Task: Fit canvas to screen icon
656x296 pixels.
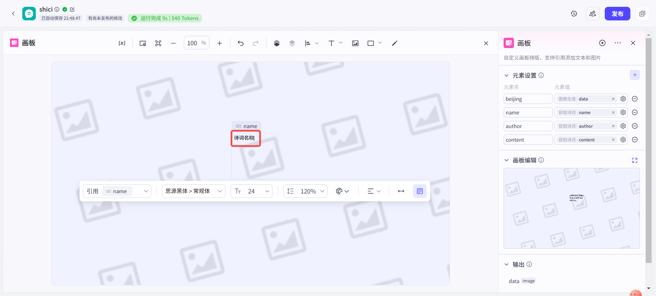Action: [158, 43]
